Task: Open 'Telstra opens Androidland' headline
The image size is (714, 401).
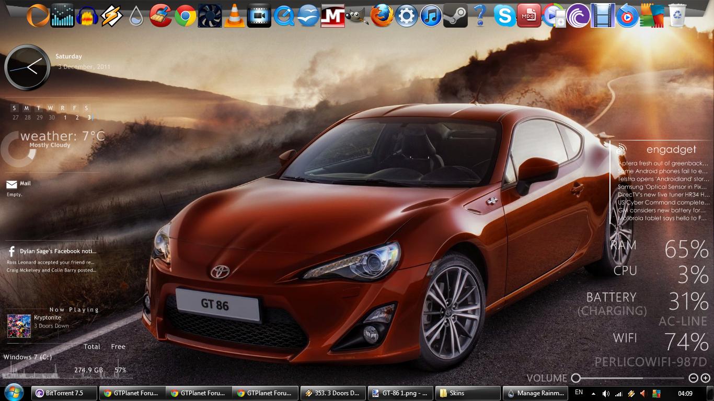Action: tap(663, 179)
